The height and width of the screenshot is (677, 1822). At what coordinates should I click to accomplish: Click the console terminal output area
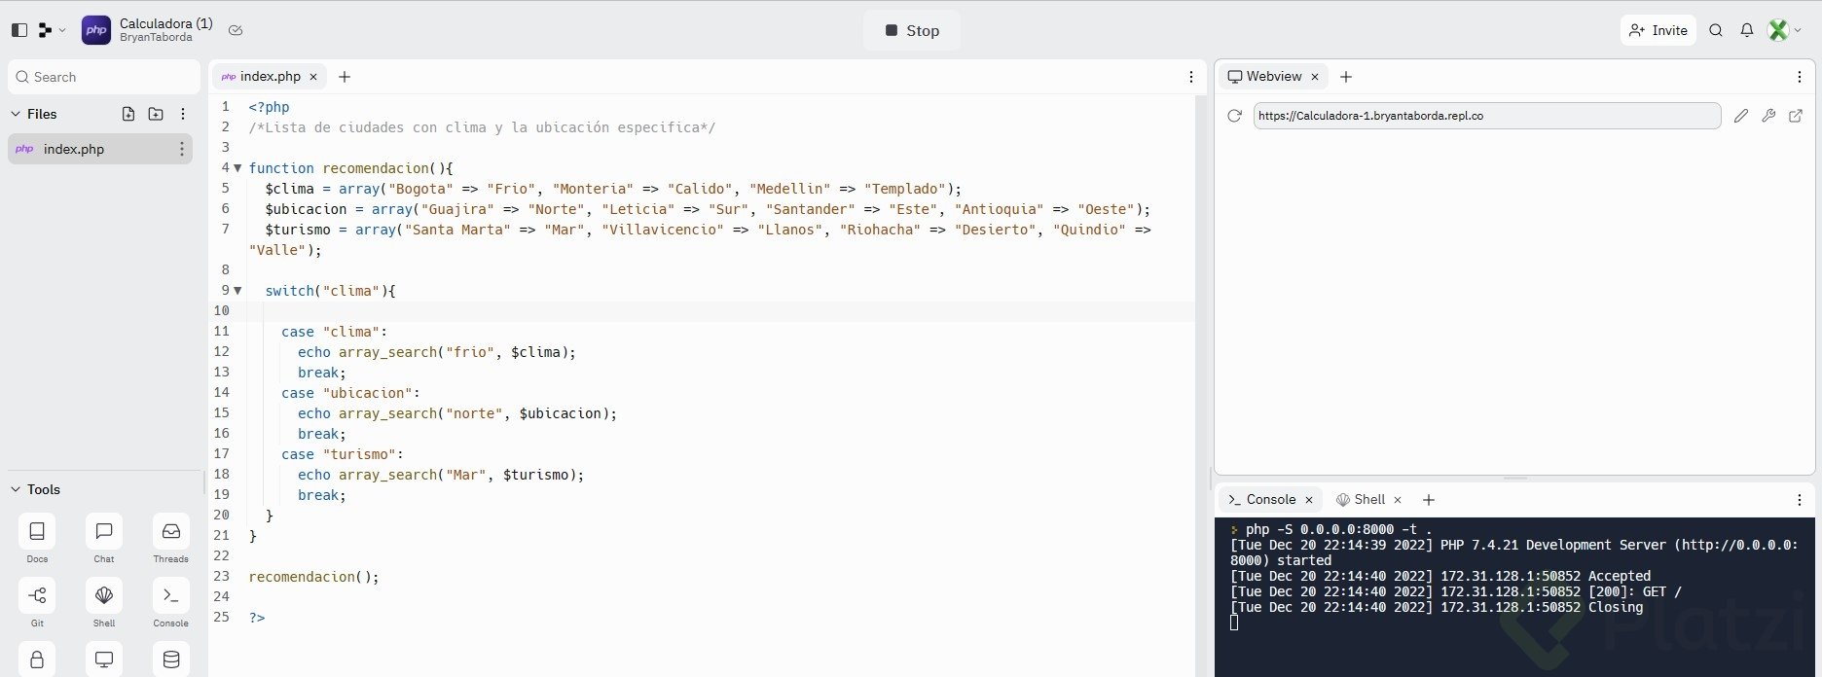tap(1515, 596)
